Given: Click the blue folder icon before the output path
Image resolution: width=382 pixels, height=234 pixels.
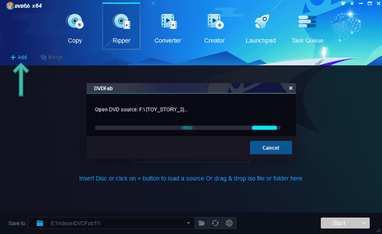Looking at the screenshot, I should [x=40, y=224].
